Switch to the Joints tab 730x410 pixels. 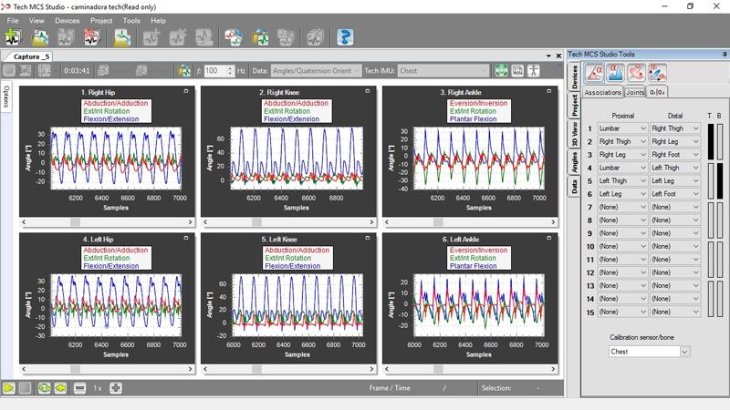pos(635,92)
